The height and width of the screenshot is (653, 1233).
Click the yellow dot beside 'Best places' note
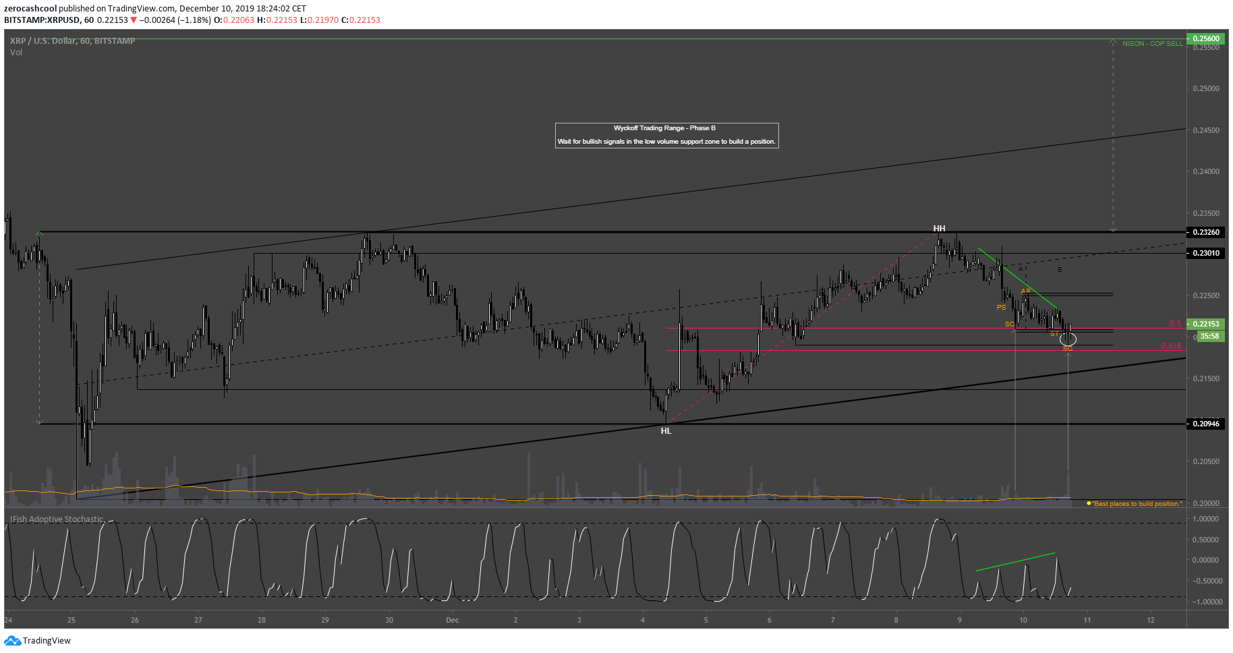point(1089,503)
